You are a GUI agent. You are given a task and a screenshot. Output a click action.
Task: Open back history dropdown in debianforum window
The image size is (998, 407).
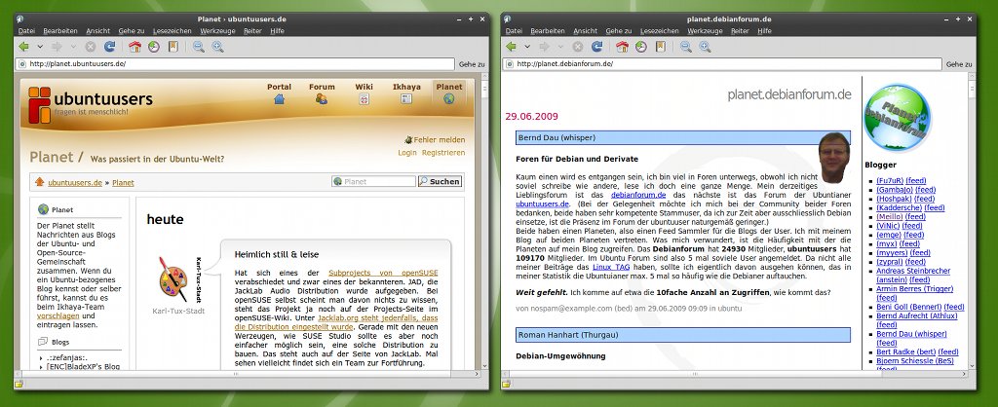(526, 47)
